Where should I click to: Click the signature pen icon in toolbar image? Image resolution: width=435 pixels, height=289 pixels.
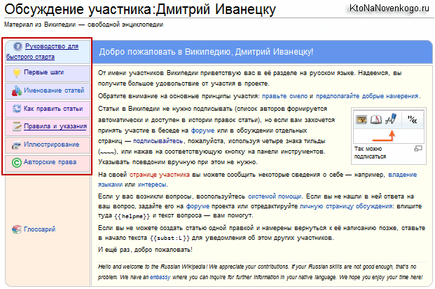click(x=391, y=119)
